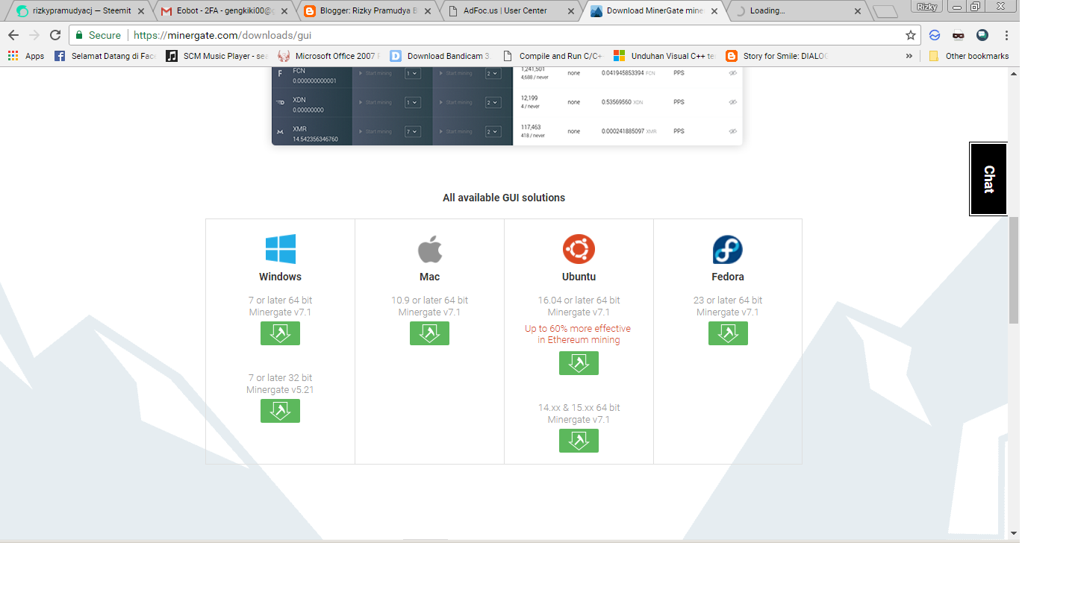The image size is (1075, 604).
Task: Open the XDN row dropdown showing 1
Action: tap(412, 102)
